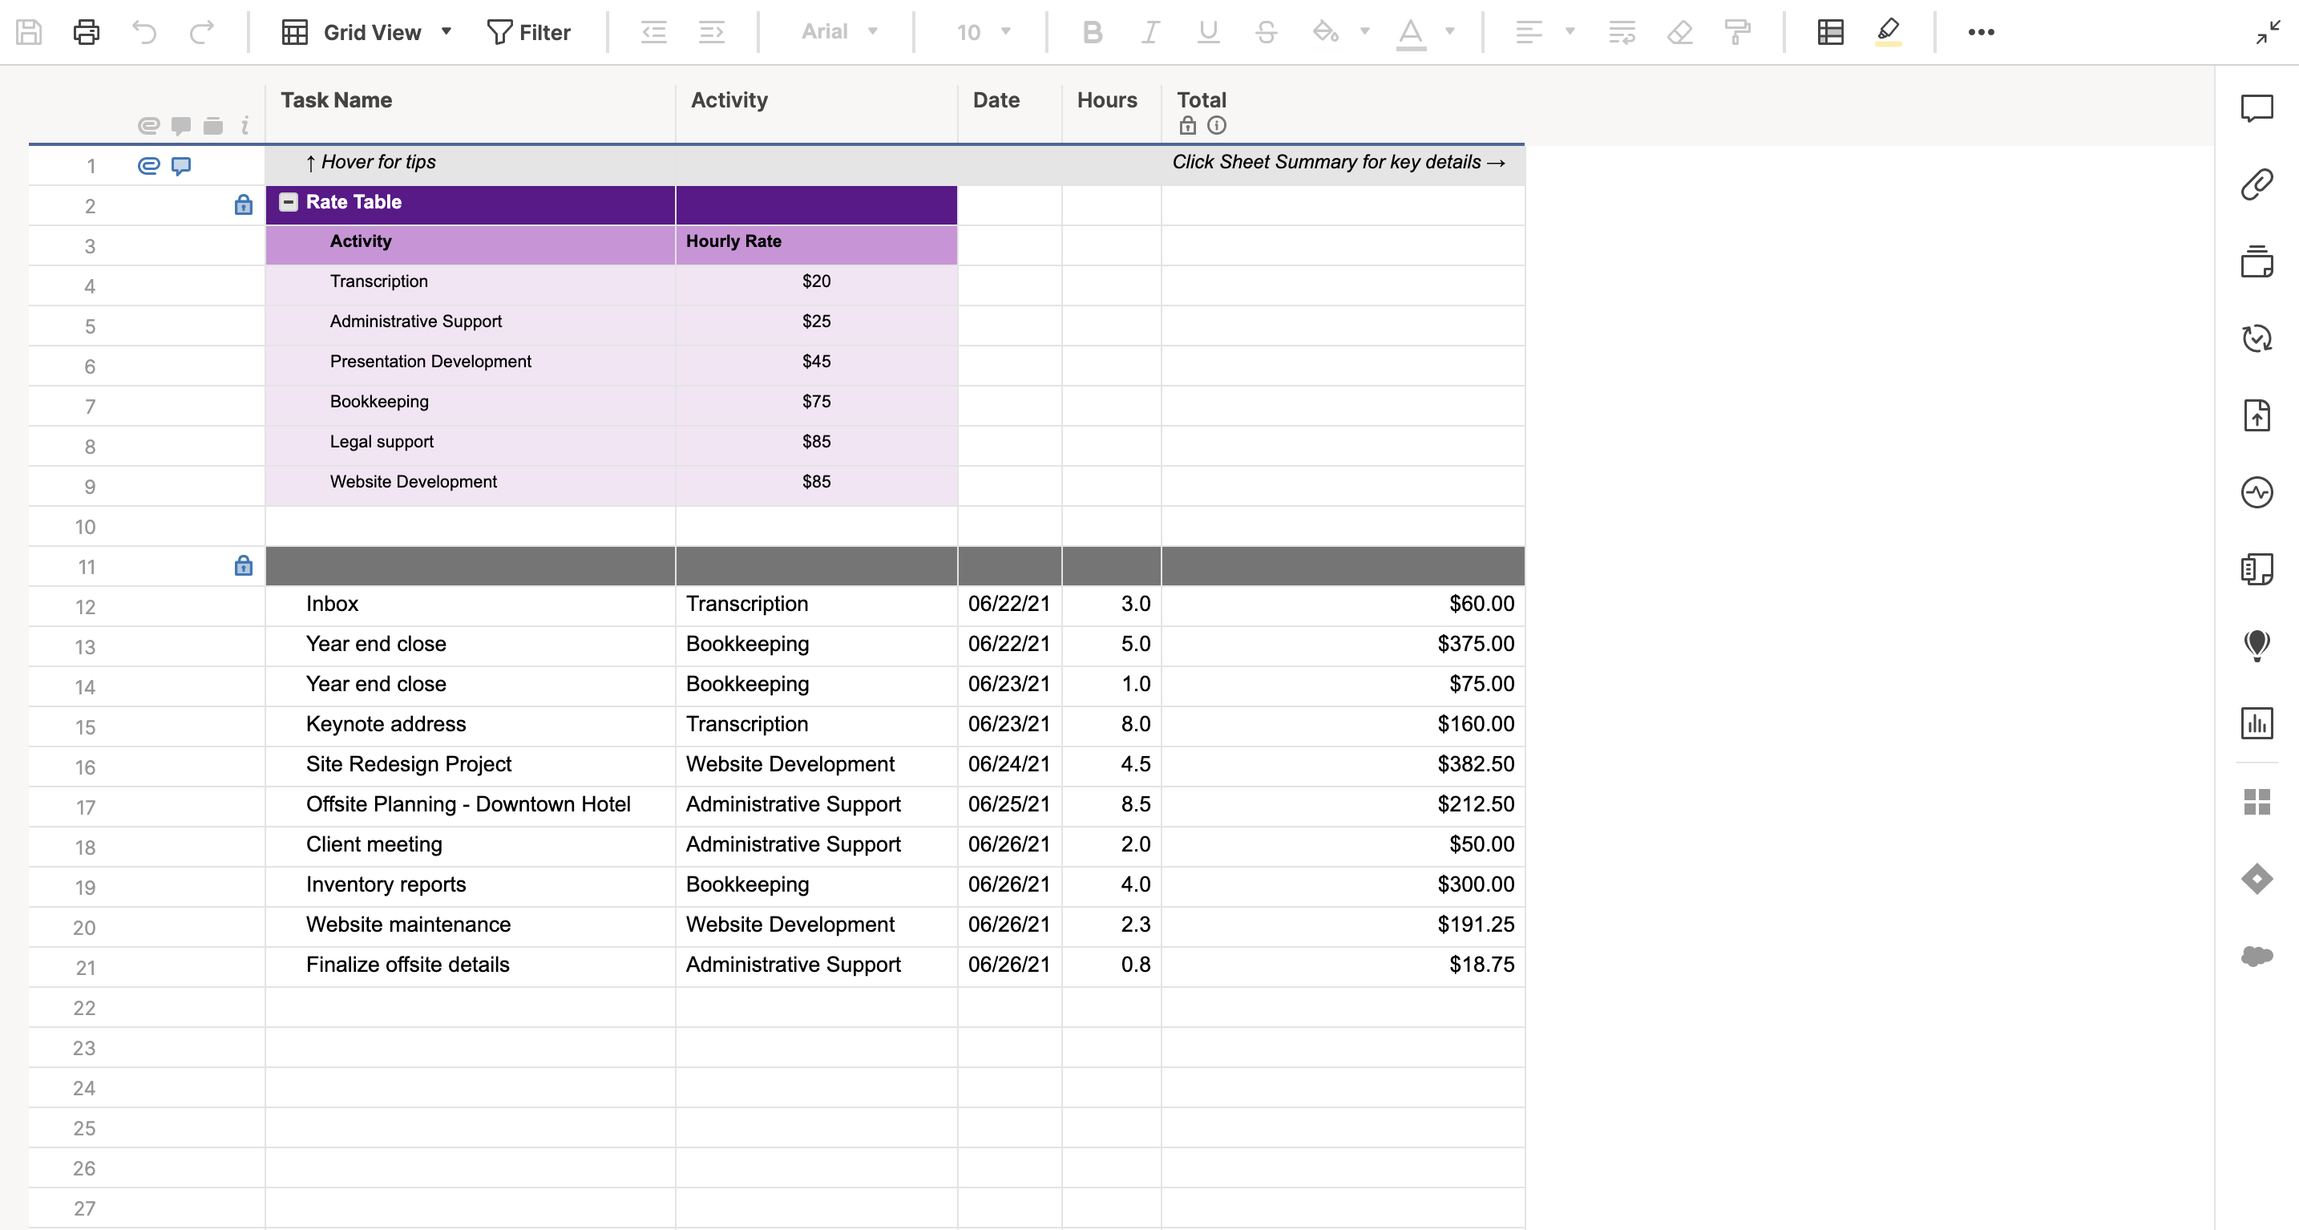Viewport: 2299px width, 1230px height.
Task: Toggle bold formatting
Action: 1092,32
